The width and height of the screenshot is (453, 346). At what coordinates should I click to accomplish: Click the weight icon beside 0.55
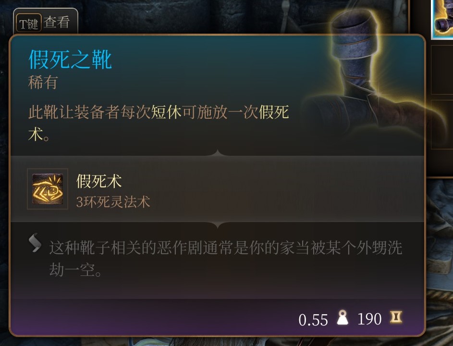(x=343, y=317)
